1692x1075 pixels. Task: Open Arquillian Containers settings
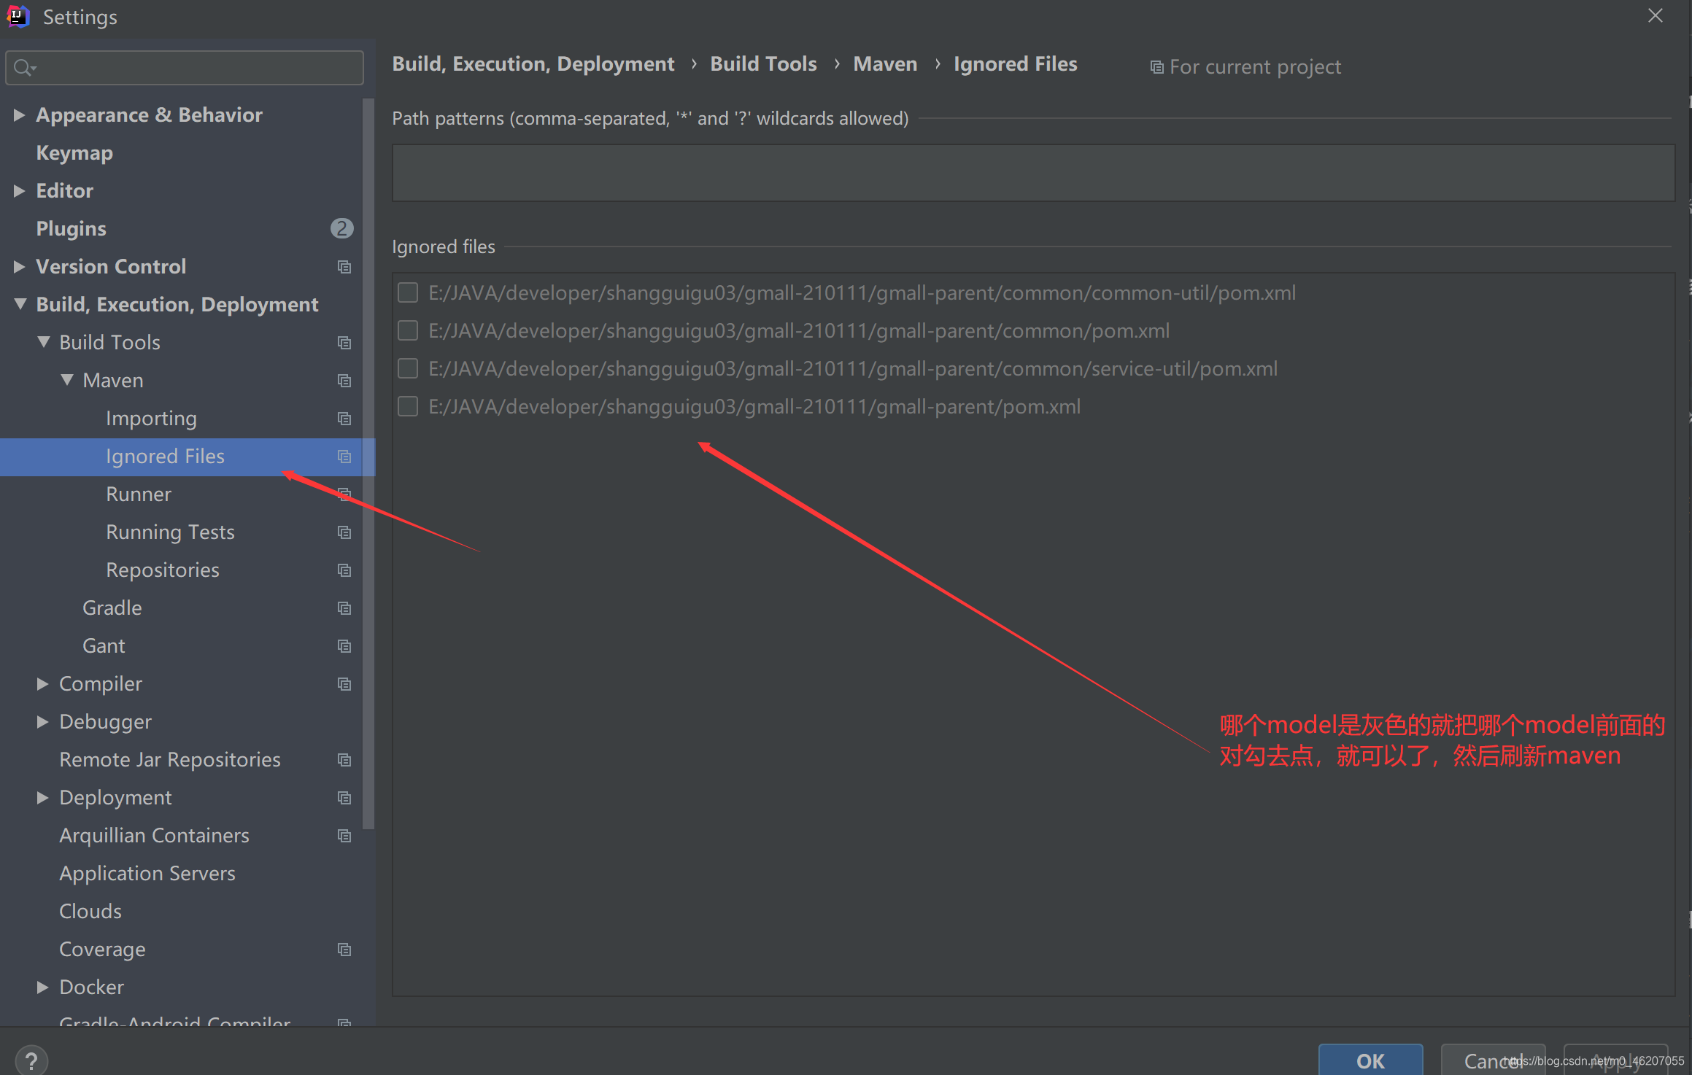pos(154,836)
